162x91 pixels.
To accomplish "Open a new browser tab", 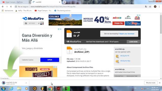I will [64, 2].
